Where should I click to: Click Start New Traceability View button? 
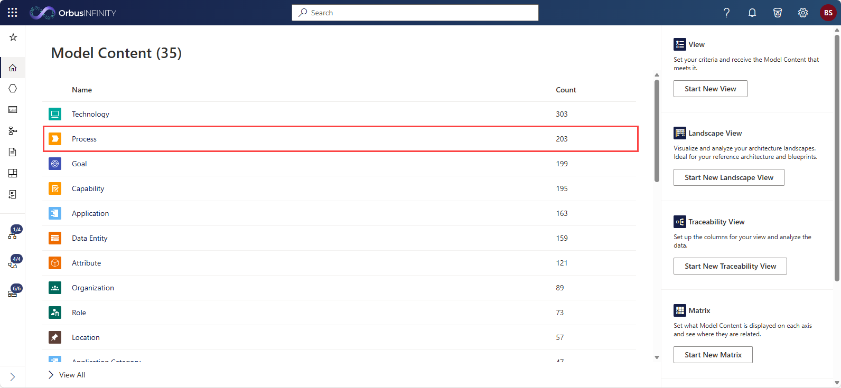click(730, 266)
